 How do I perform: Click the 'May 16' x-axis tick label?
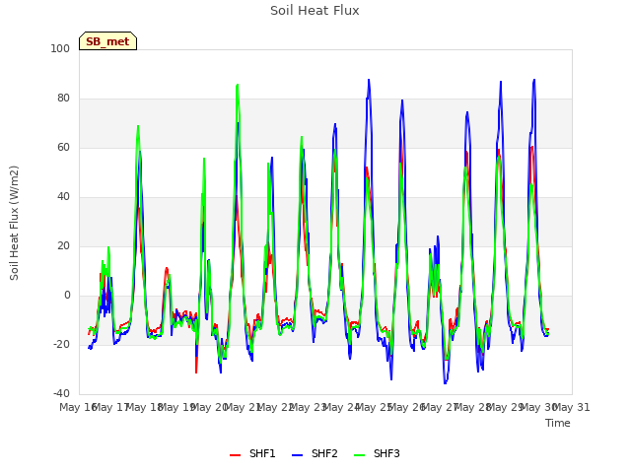[78, 407]
